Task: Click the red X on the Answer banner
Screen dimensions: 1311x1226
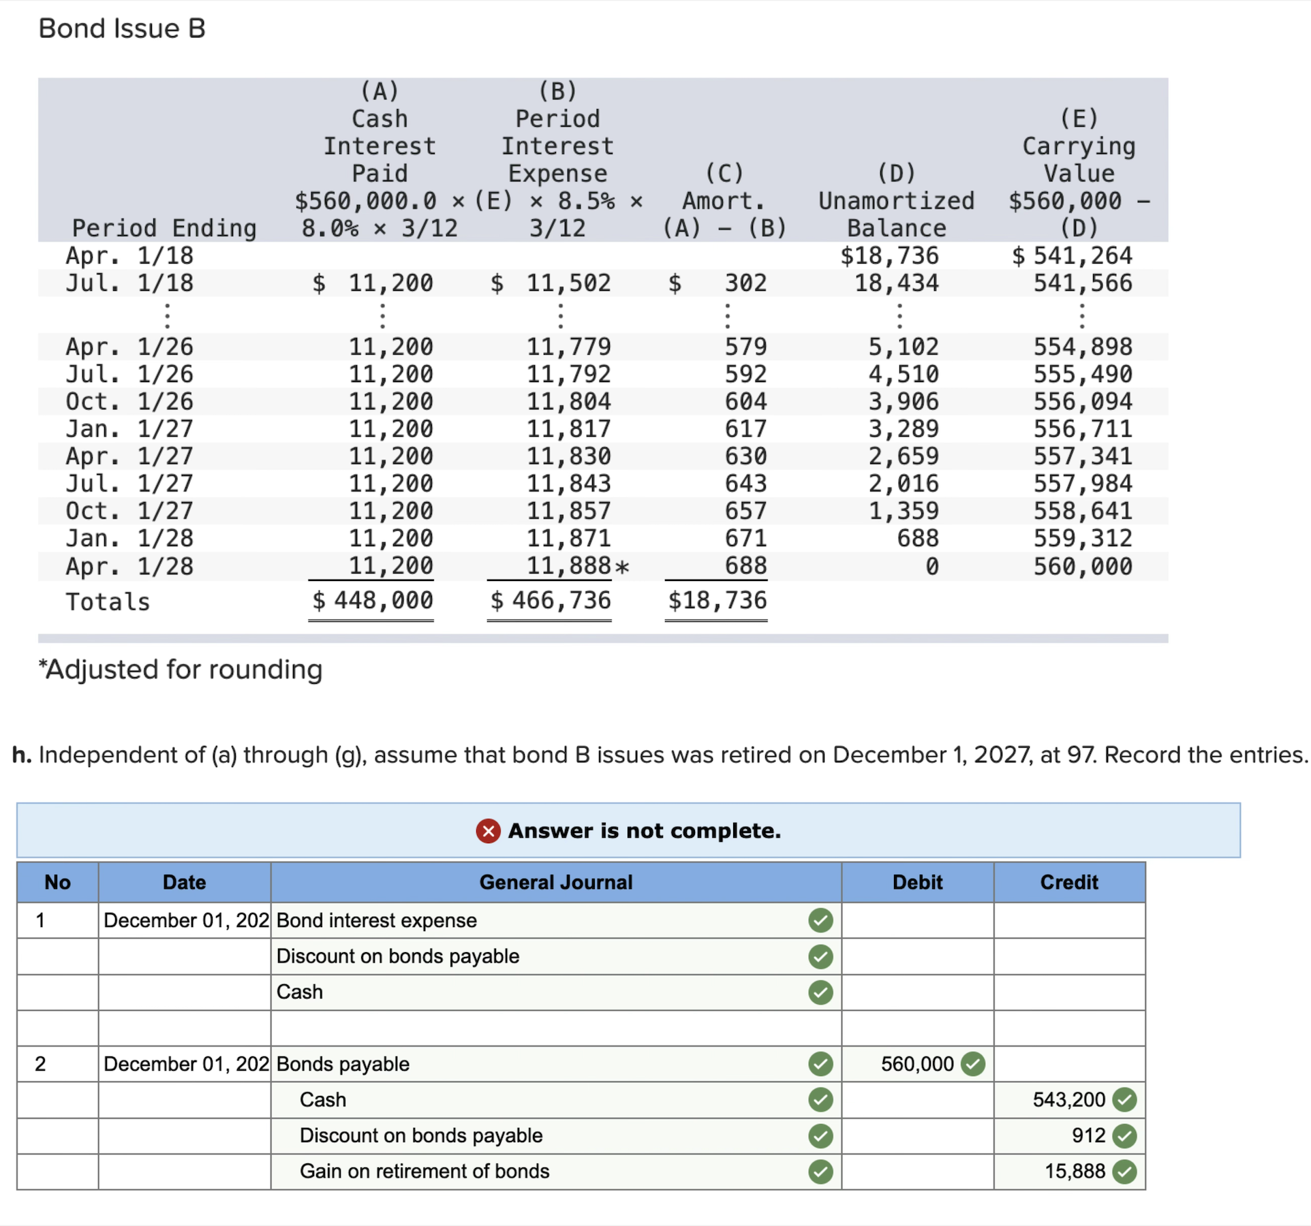Action: (x=487, y=831)
